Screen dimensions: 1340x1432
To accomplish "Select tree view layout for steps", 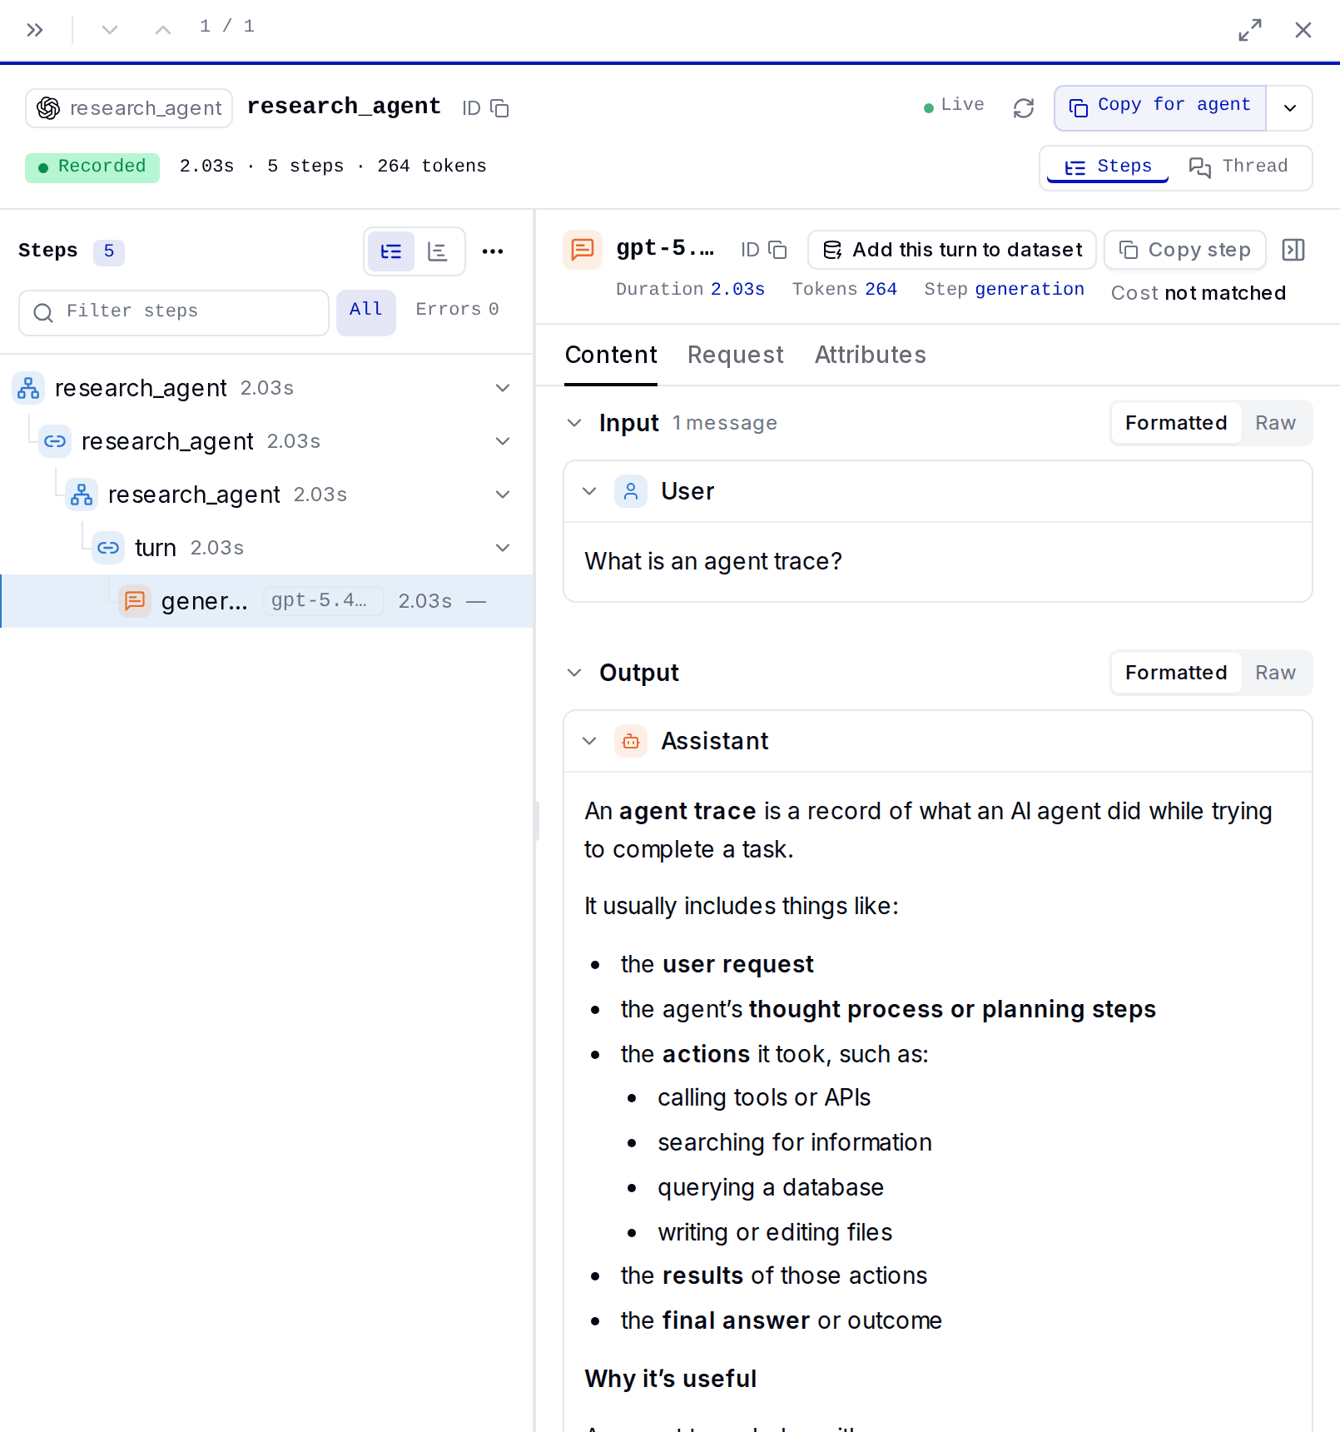I will 391,251.
